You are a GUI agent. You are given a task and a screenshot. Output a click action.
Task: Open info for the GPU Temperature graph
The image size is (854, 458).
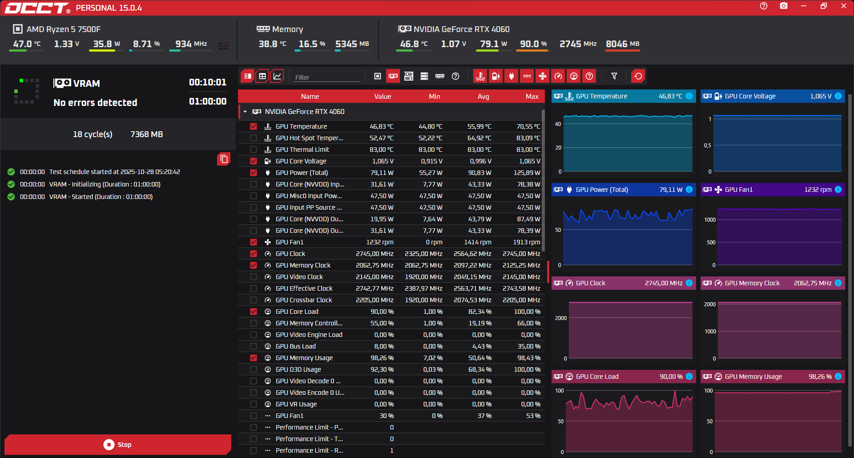(x=689, y=96)
